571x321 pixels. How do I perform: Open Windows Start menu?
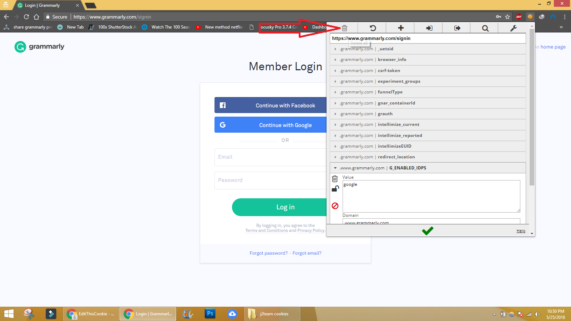[x=9, y=314]
